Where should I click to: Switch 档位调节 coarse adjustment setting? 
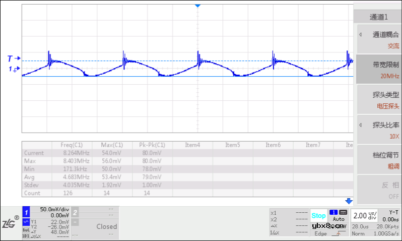tap(379, 160)
